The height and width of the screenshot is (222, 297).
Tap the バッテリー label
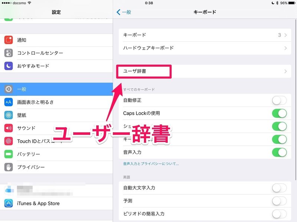coord(29,154)
